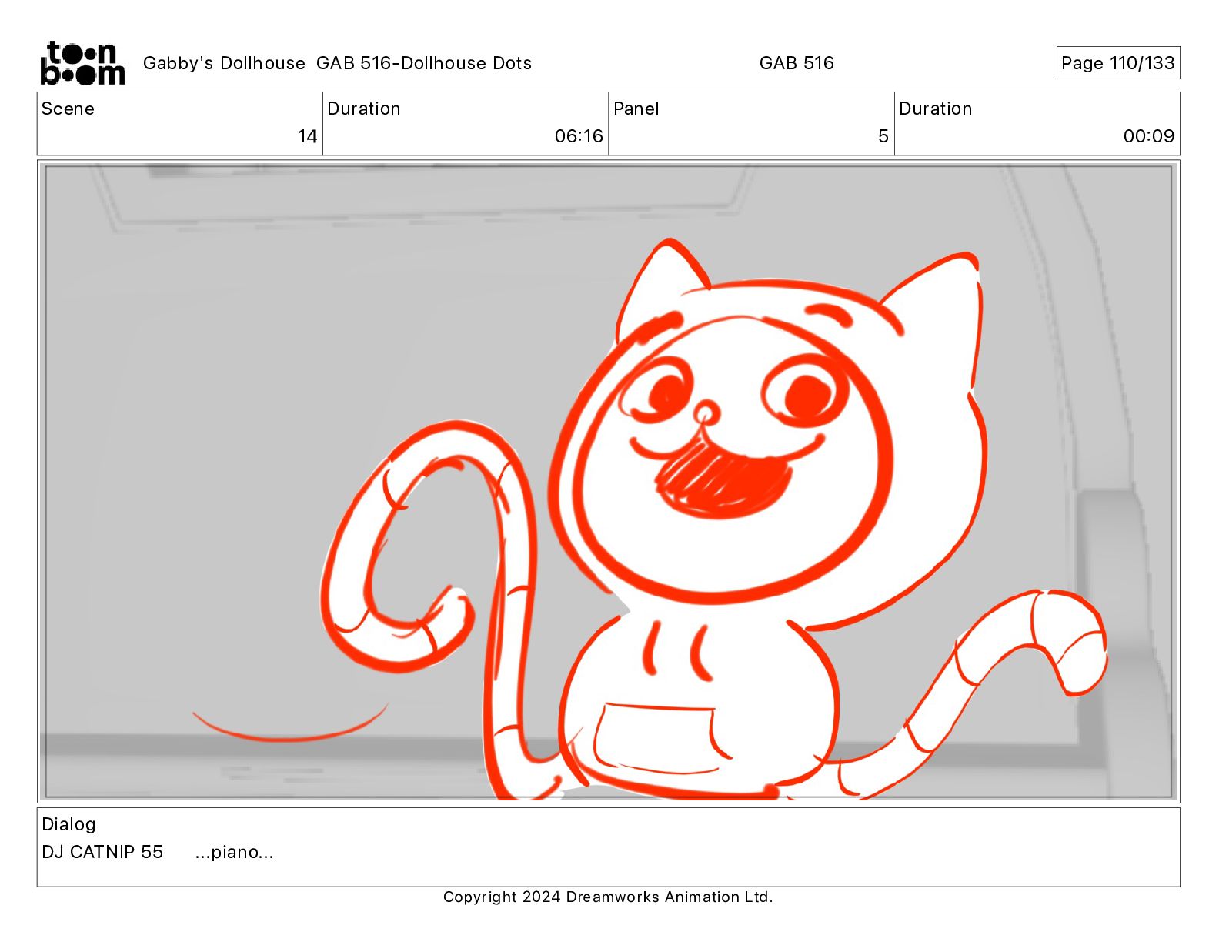The height and width of the screenshot is (942, 1219).
Task: Select panel number "5"
Action: click(883, 136)
